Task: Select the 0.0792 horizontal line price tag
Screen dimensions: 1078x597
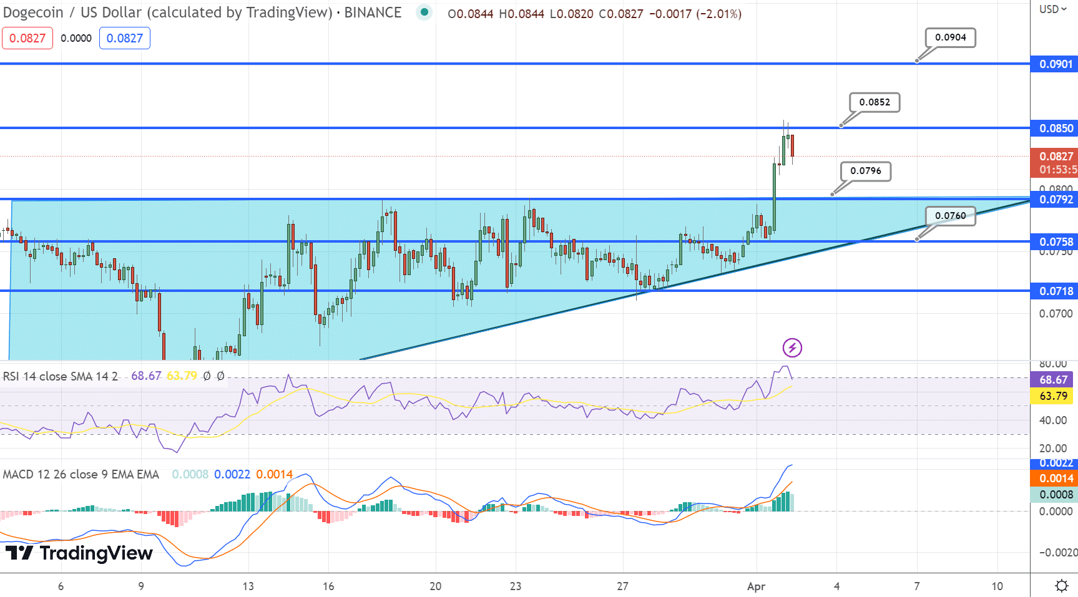Action: point(1054,199)
